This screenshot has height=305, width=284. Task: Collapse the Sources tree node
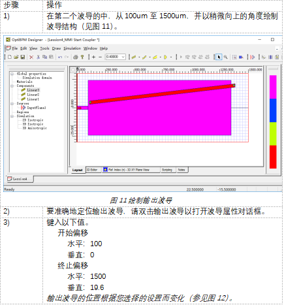pos(12,103)
